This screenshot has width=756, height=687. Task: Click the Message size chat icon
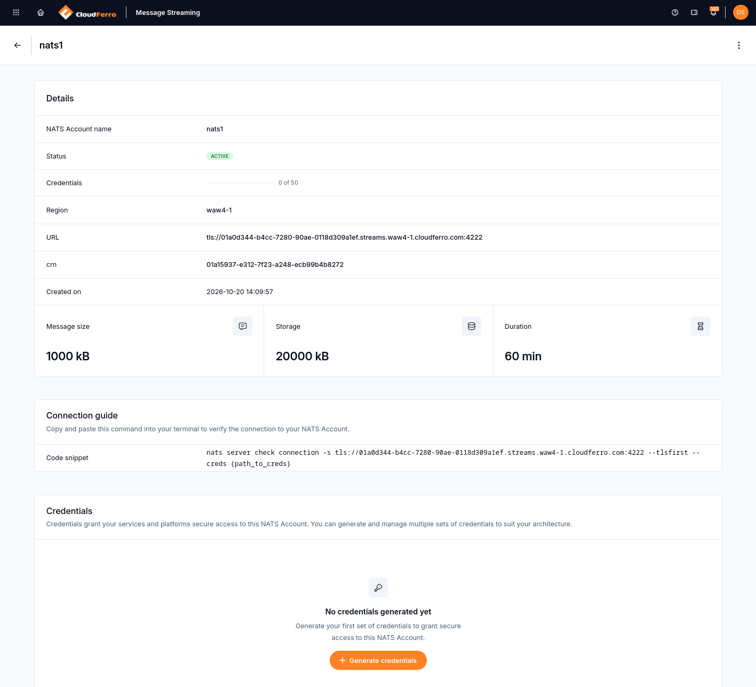pos(243,326)
